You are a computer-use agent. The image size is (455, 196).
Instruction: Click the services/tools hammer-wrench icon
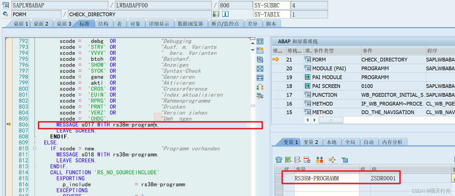(x=260, y=96)
